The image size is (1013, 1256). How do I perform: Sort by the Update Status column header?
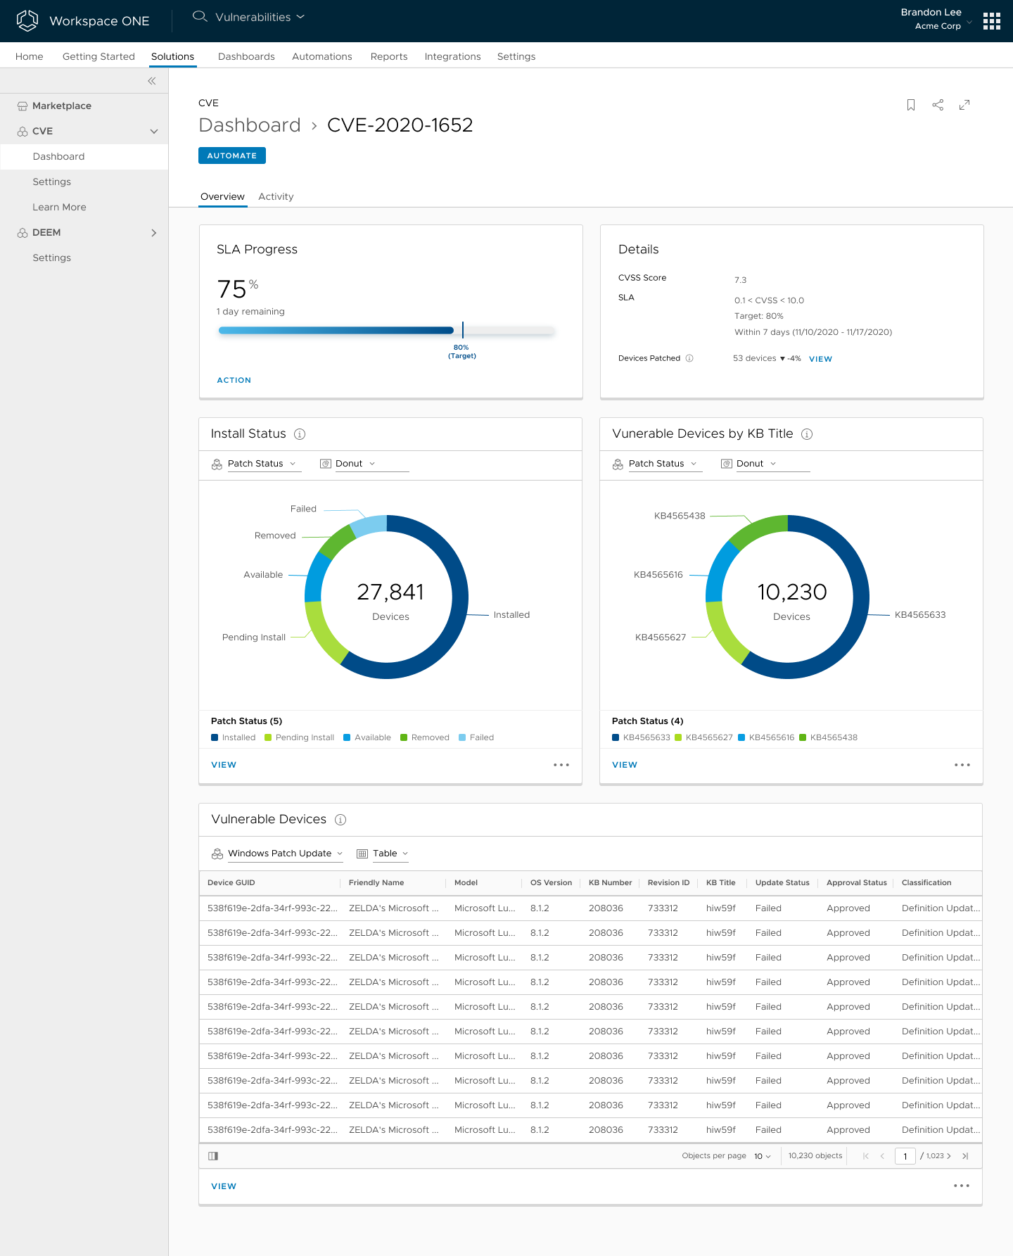tap(782, 883)
